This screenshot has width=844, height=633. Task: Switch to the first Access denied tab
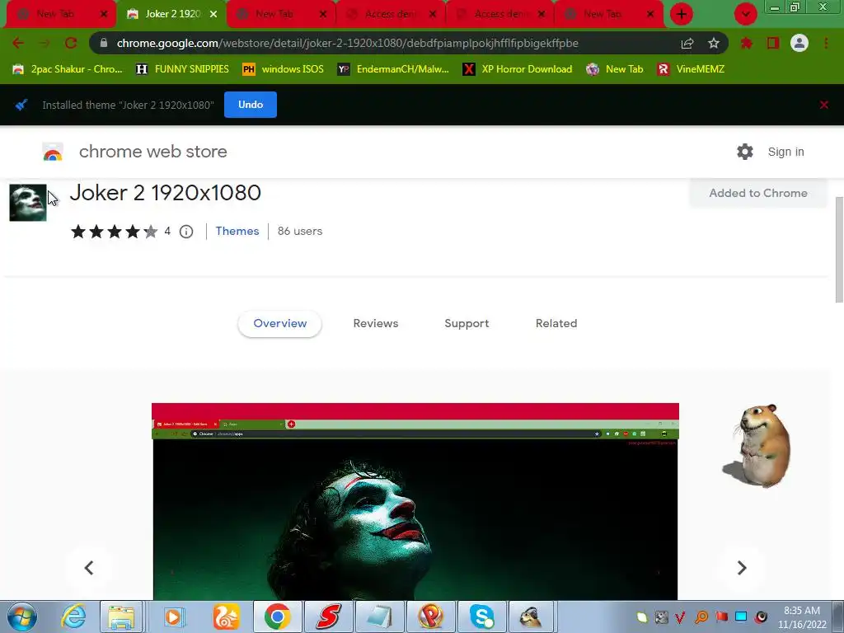390,14
